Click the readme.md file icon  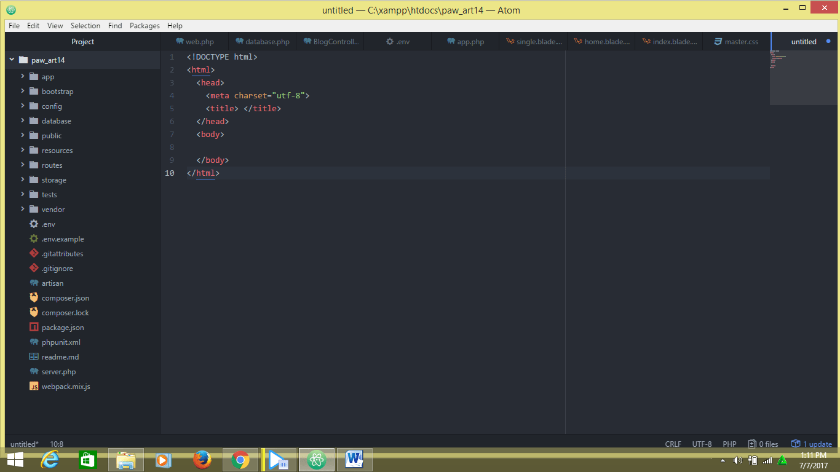(x=33, y=356)
